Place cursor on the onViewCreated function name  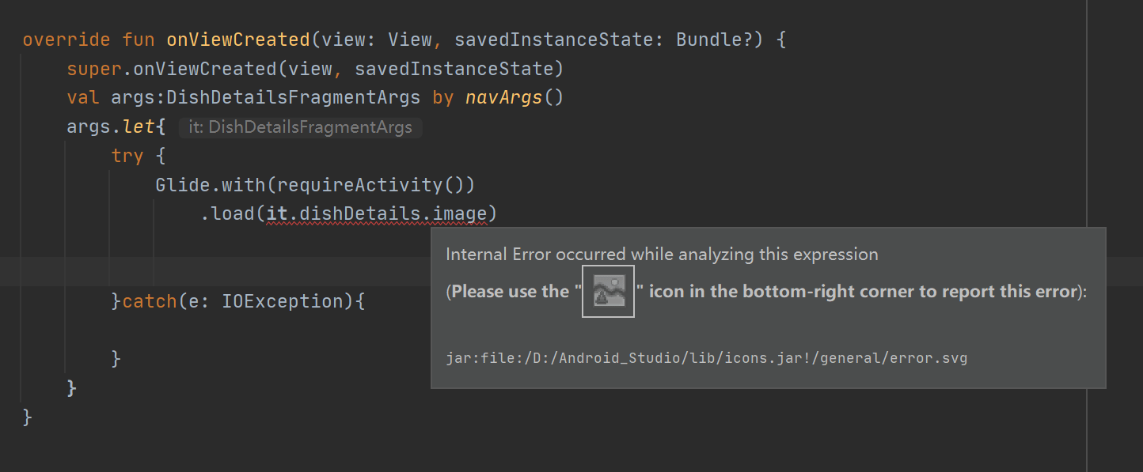(237, 40)
